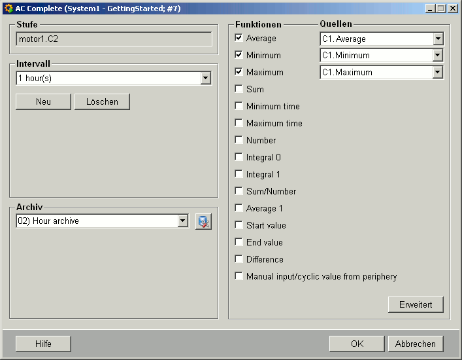Viewport: 462px width, 360px height.
Task: Tick the Integral 0 checkbox
Action: click(x=239, y=157)
